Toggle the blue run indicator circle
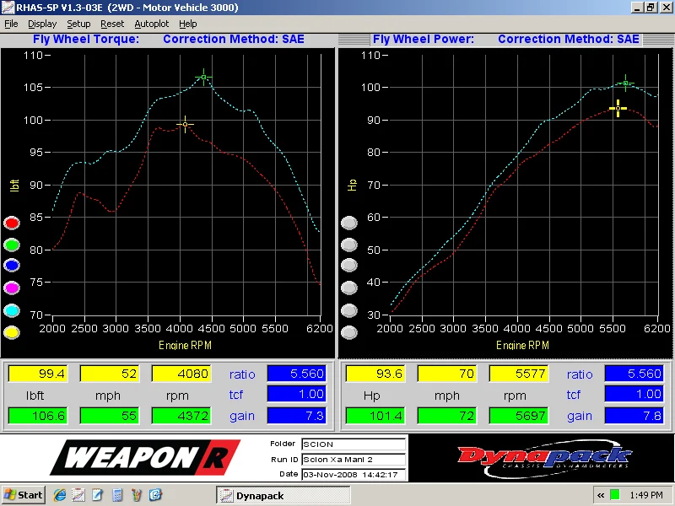This screenshot has width=675, height=506. tap(12, 266)
